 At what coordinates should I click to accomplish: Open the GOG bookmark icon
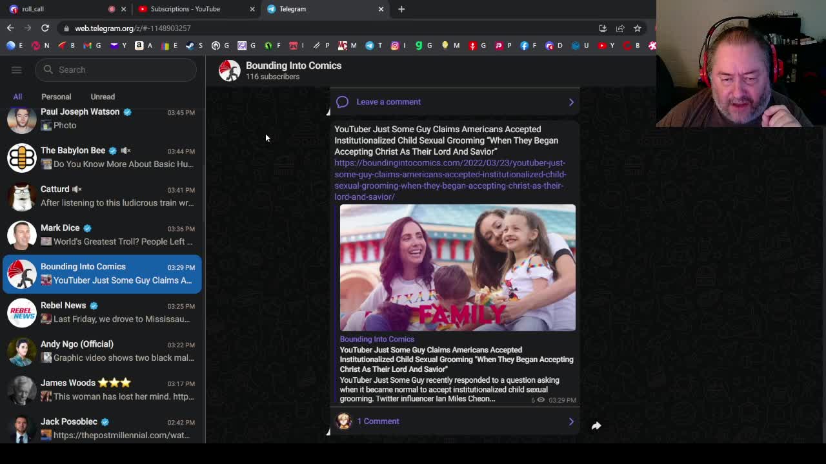point(242,45)
